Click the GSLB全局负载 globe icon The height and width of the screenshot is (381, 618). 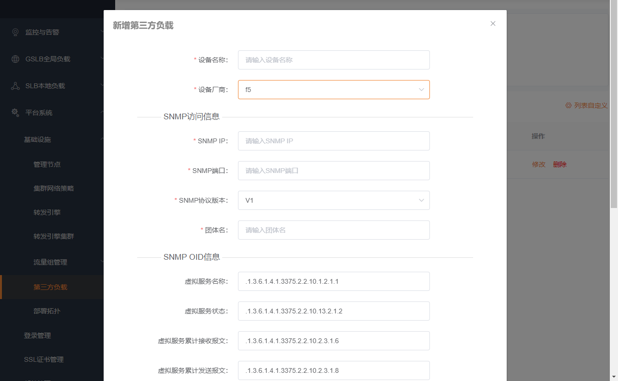click(15, 59)
